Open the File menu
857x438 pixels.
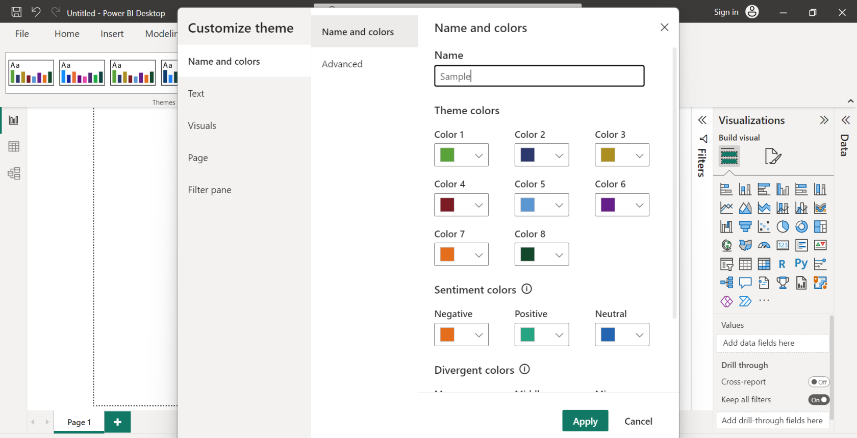click(22, 34)
